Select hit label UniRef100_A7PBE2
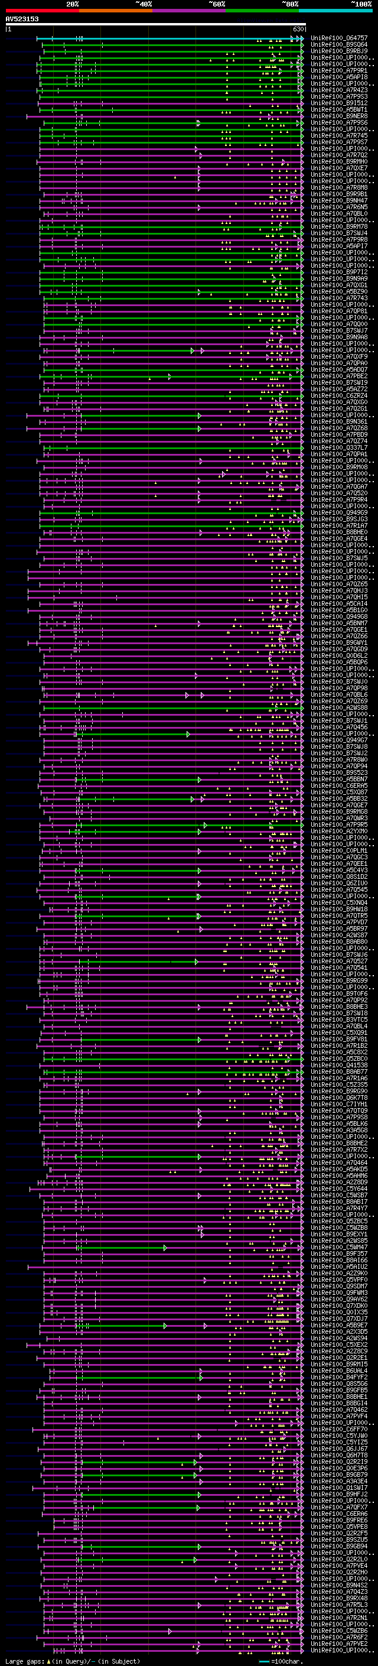The width and height of the screenshot is (378, 1666). click(x=338, y=376)
